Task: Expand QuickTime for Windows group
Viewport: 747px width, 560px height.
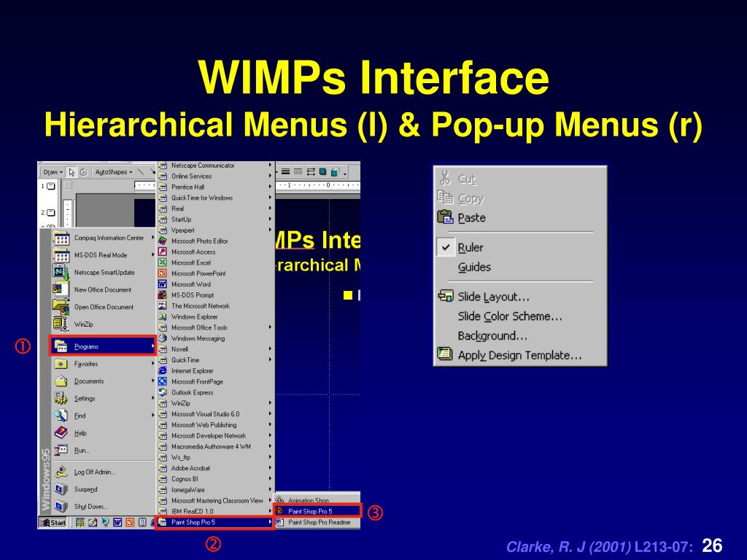Action: coord(215,198)
